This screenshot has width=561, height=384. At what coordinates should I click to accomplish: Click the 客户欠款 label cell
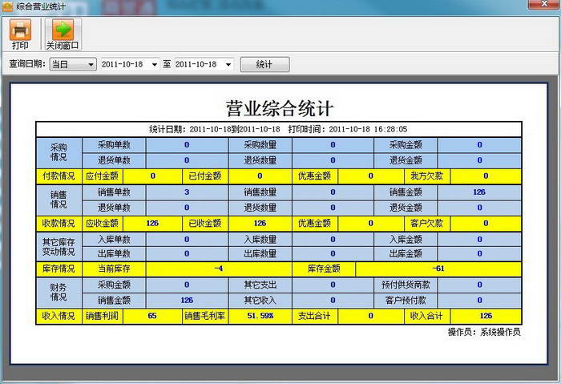[x=427, y=224]
